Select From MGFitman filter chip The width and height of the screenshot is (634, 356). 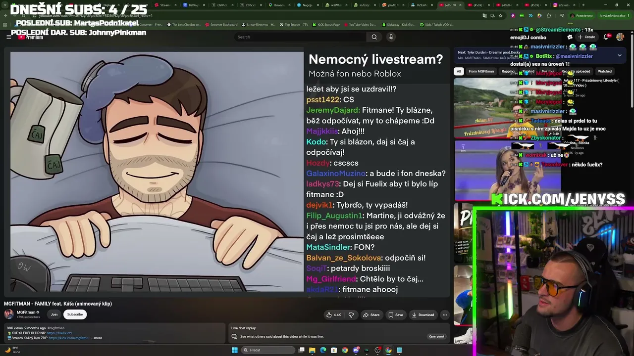(481, 71)
